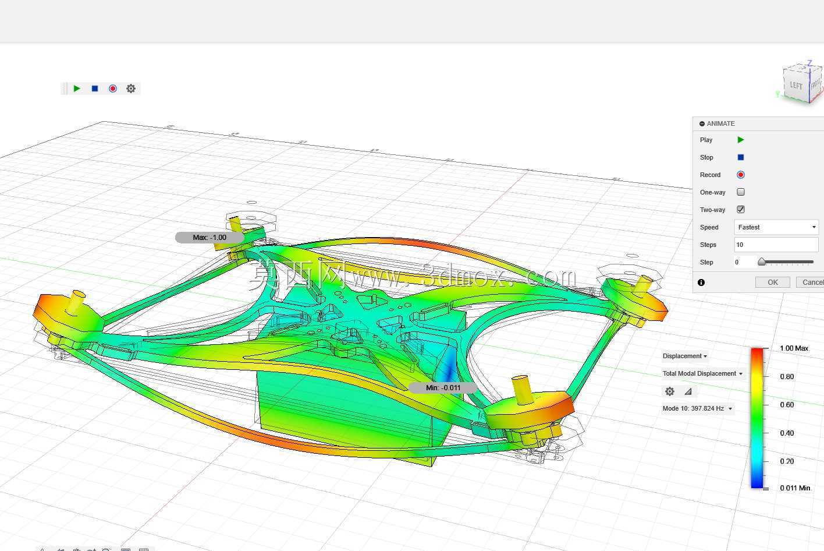Click the Step slider handle
The width and height of the screenshot is (824, 551).
762,262
